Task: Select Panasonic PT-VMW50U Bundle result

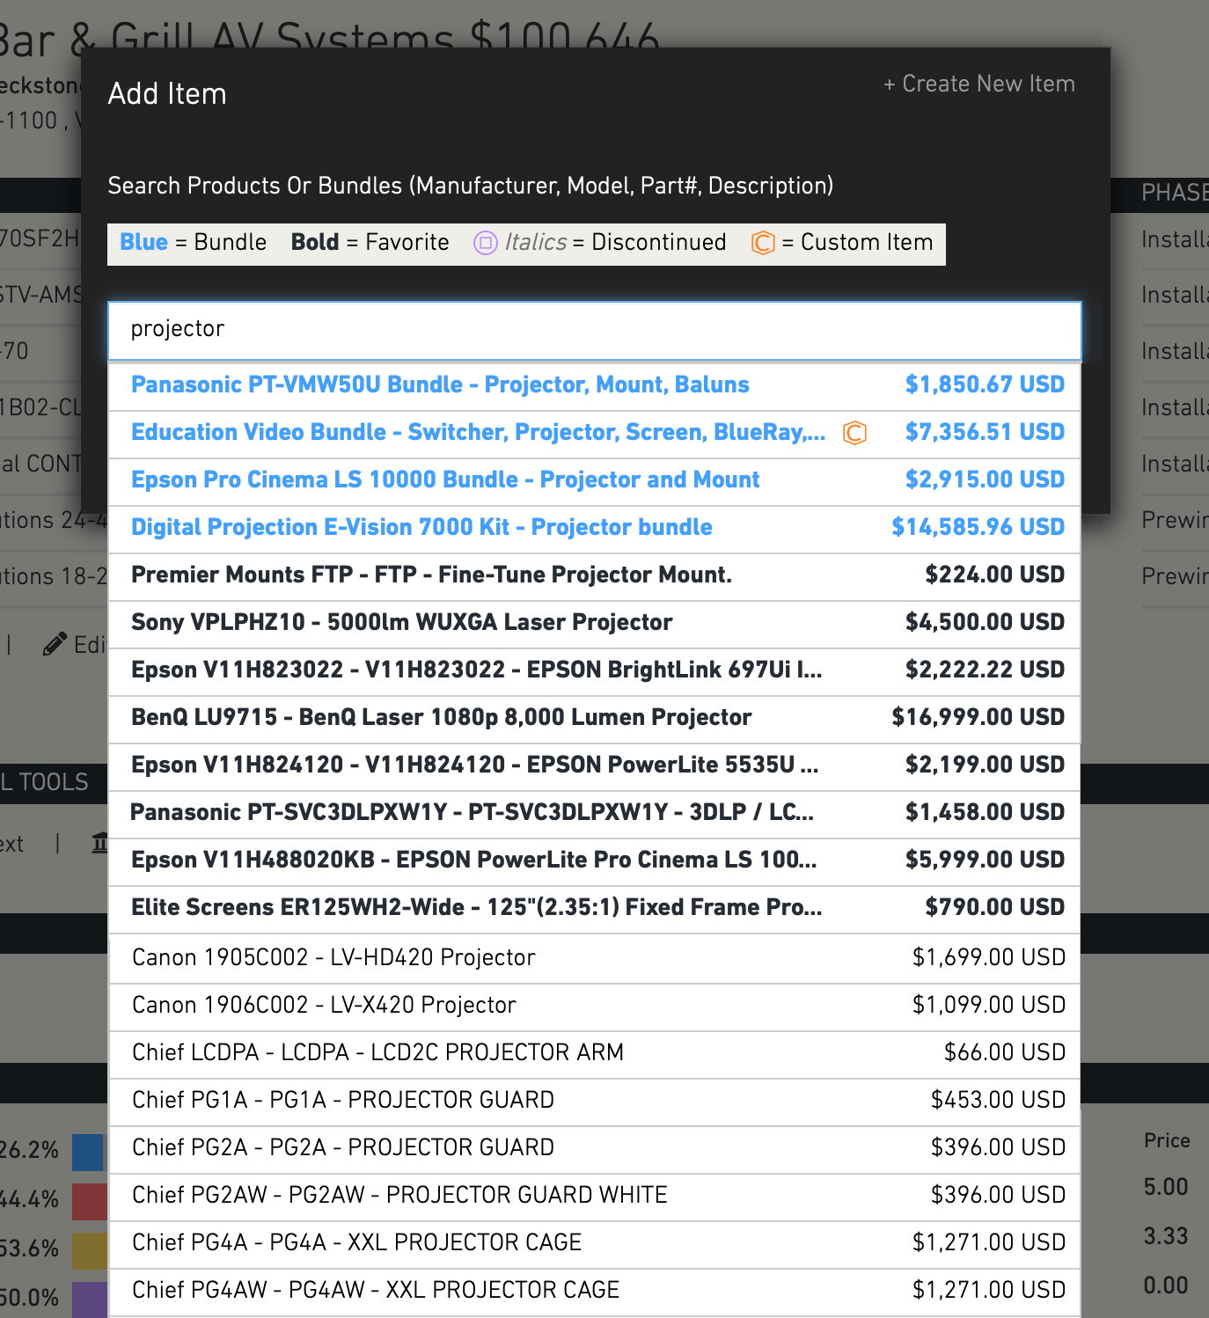Action: click(x=594, y=385)
